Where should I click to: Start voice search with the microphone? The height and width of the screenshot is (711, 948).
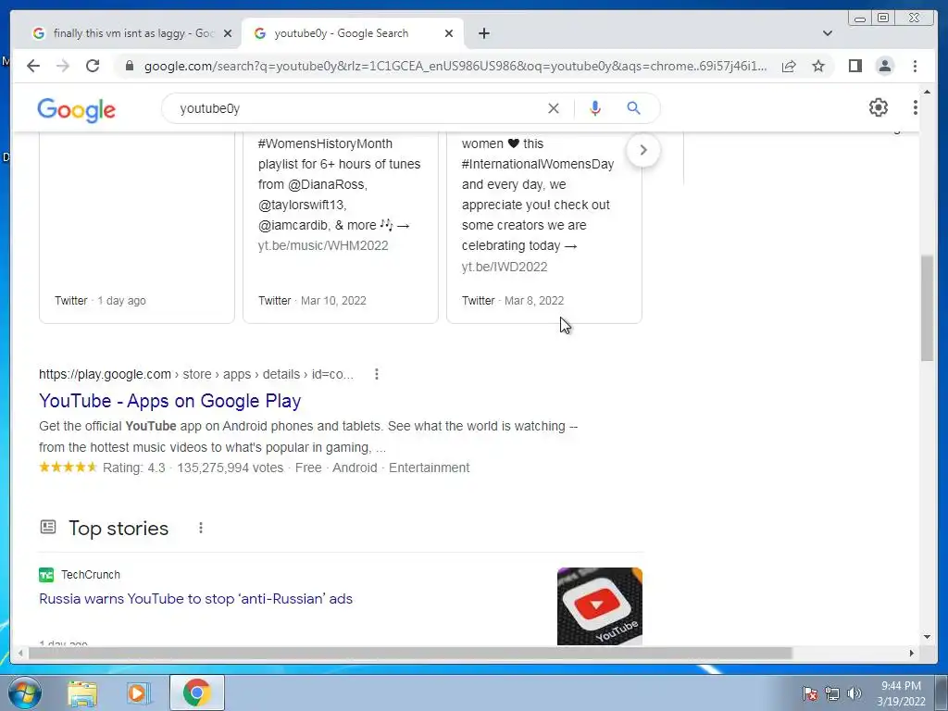coord(595,108)
